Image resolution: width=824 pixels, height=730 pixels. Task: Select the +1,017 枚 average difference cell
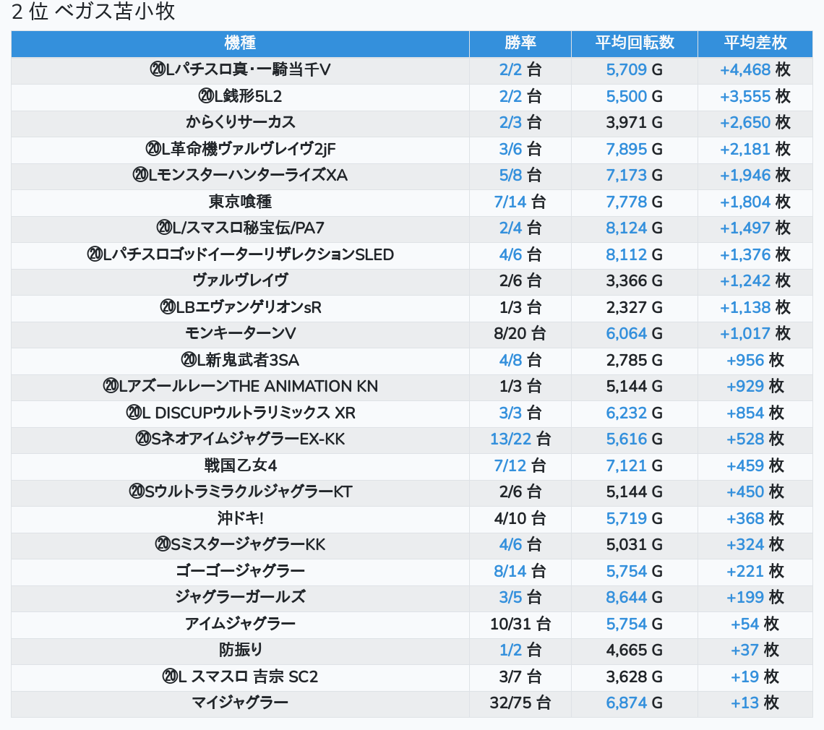[x=755, y=333]
